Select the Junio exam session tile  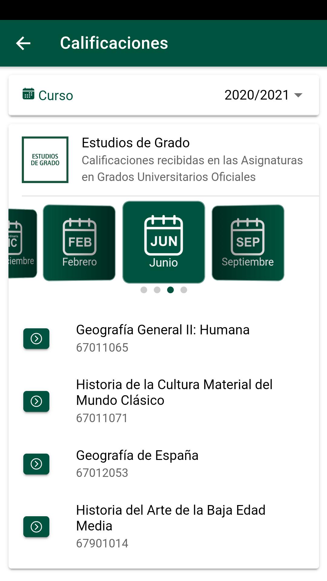click(163, 242)
